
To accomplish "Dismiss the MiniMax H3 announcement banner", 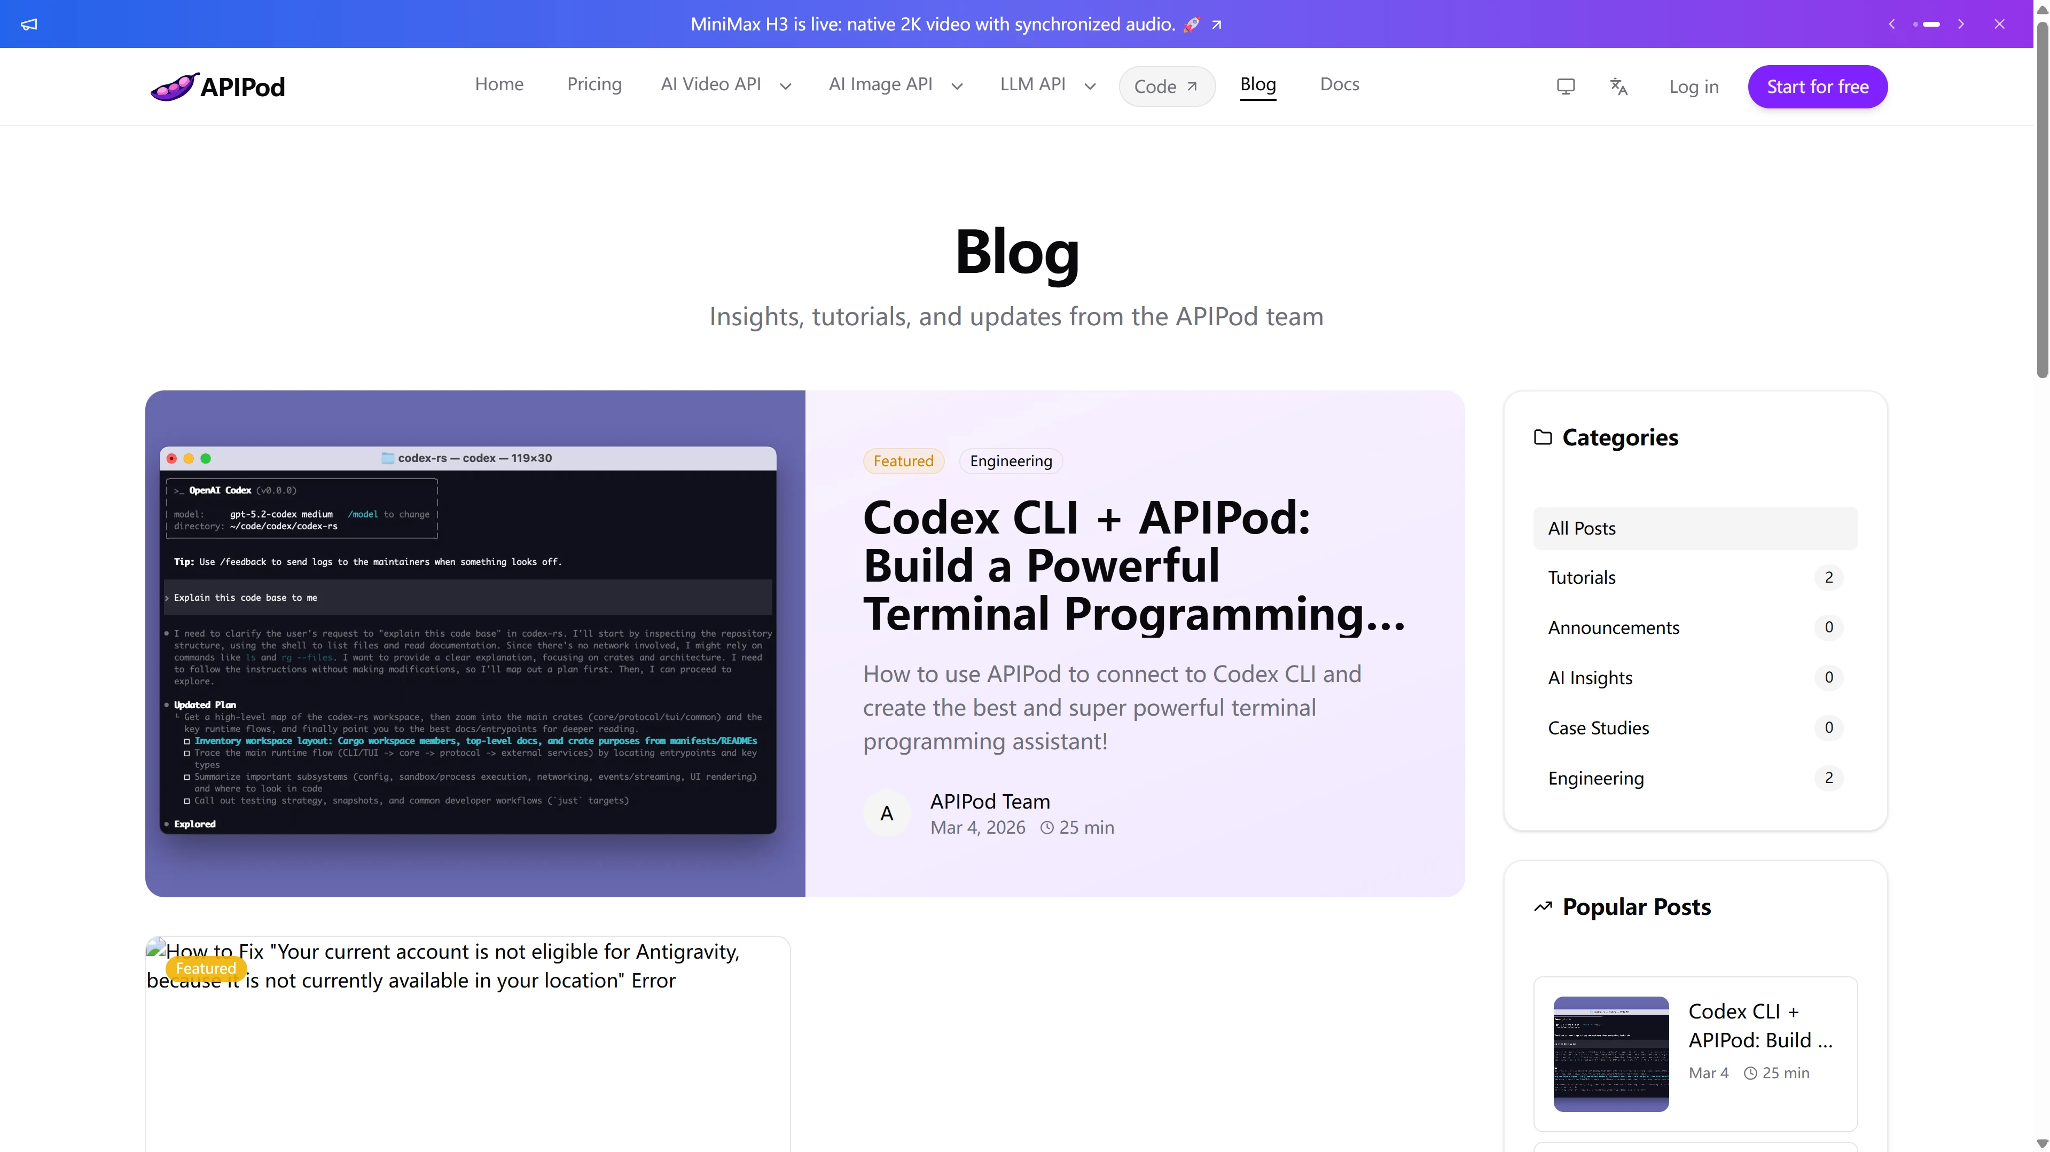I will pos(1999,24).
